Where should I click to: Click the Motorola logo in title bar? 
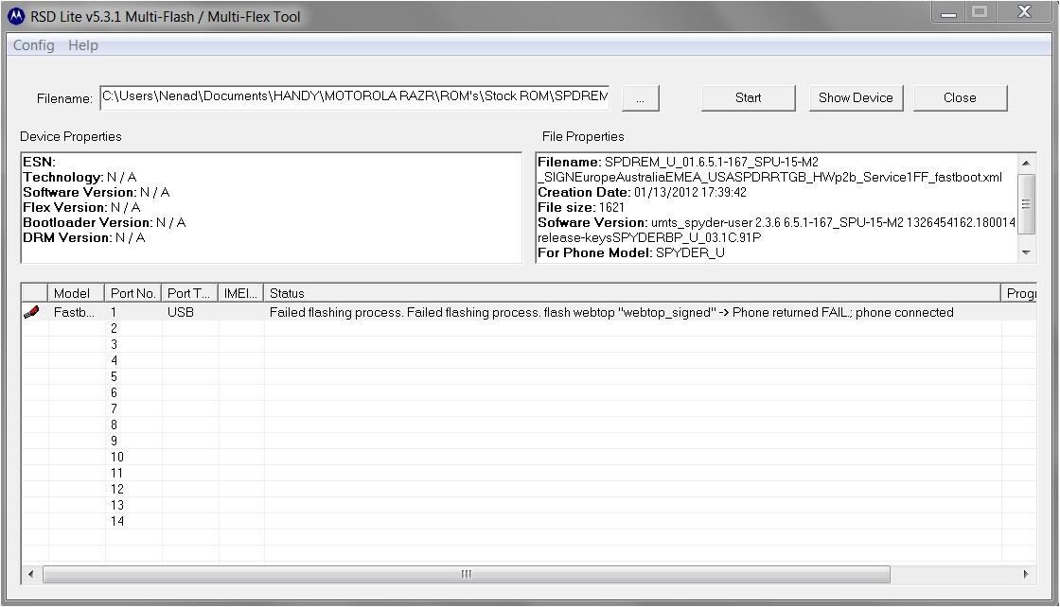click(16, 17)
